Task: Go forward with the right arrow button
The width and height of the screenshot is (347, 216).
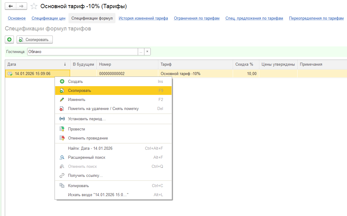Action: (x=21, y=6)
